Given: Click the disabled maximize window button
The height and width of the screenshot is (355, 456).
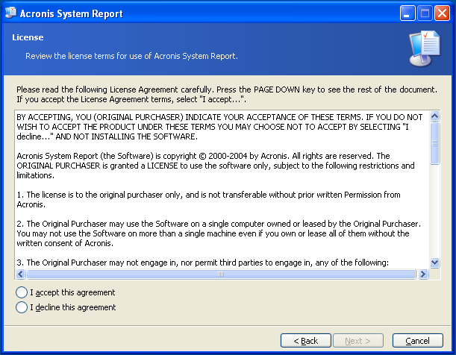Looking at the screenshot, I should pos(425,13).
